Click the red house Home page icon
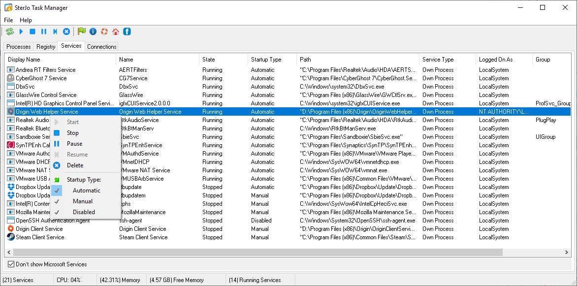 click(x=116, y=32)
